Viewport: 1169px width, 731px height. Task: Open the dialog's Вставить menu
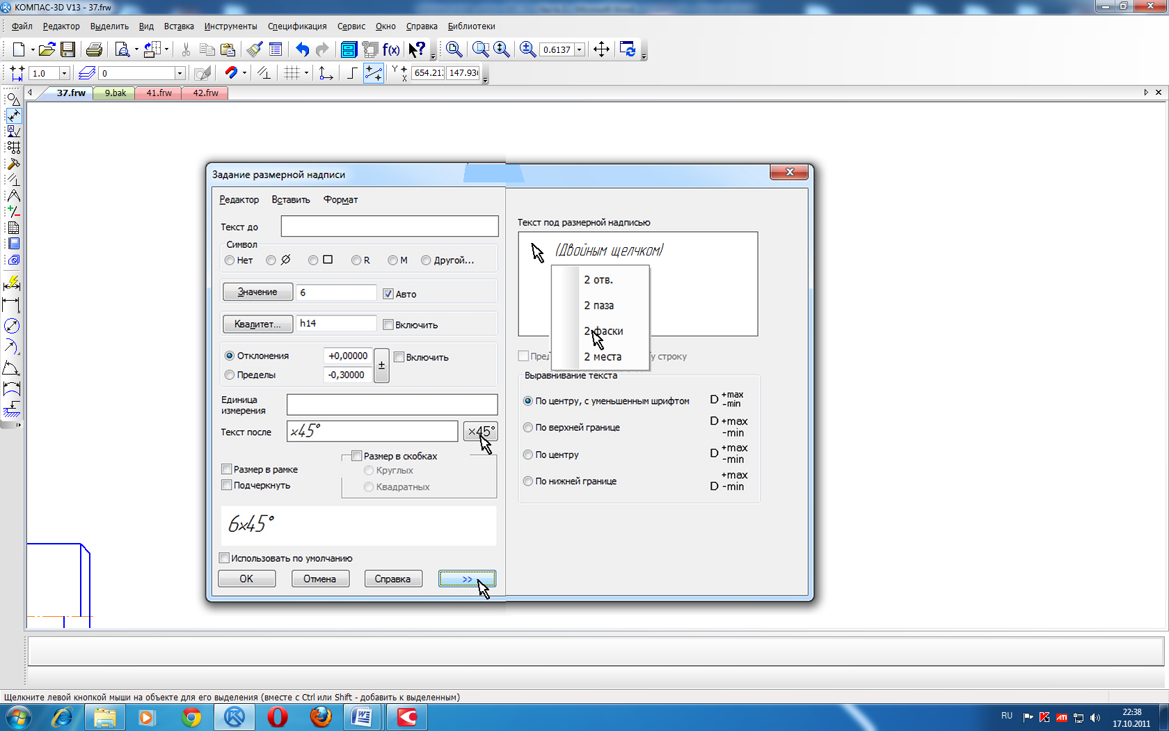[x=291, y=200]
